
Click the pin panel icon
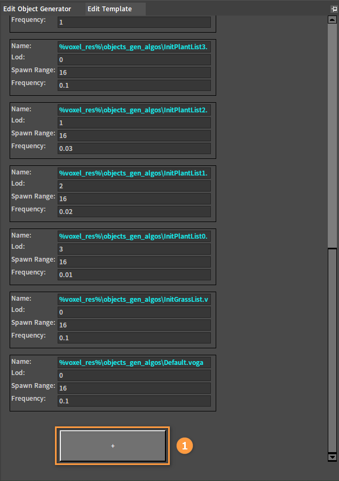pos(334,9)
